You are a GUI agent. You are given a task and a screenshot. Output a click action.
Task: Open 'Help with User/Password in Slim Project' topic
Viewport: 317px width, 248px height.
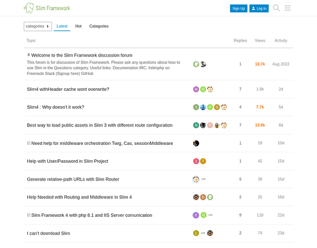(67, 161)
